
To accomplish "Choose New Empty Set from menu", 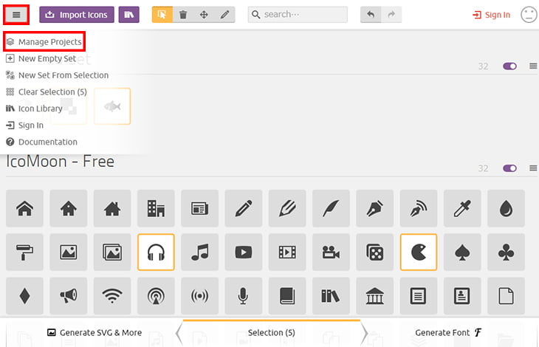I will (x=47, y=58).
